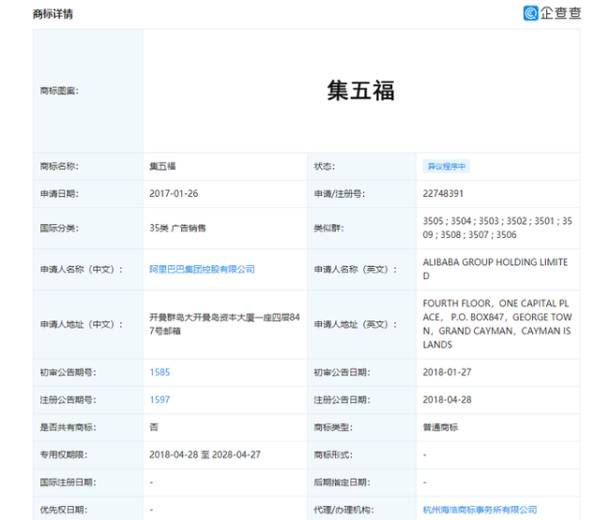This screenshot has height=520, width=595.
Task: Select shared trademark value 否
Action: coord(154,427)
